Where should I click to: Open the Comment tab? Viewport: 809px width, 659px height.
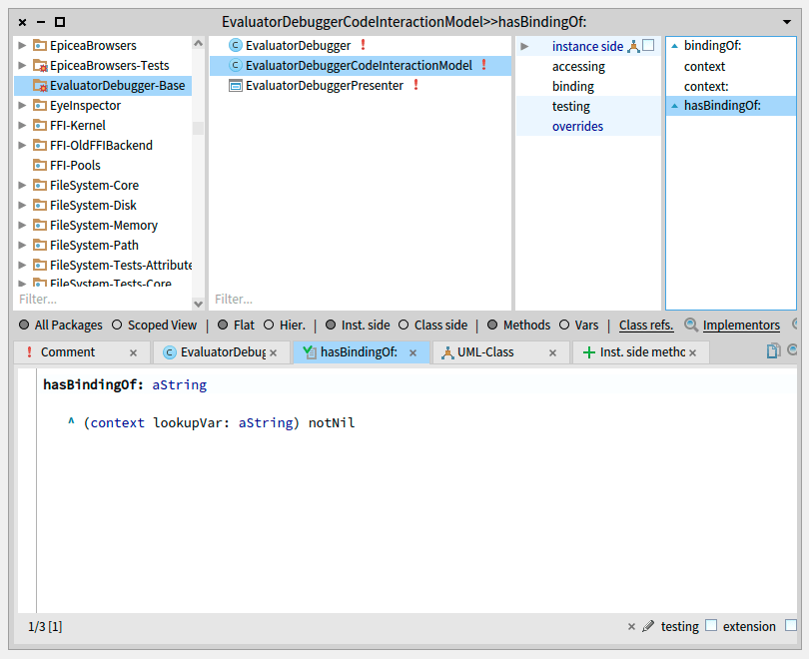click(68, 352)
